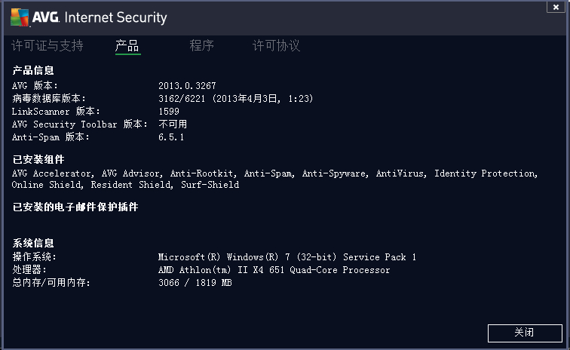570x350 pixels.
Task: Click the Anti-Spam version 6.5.1 value
Action: [x=171, y=137]
